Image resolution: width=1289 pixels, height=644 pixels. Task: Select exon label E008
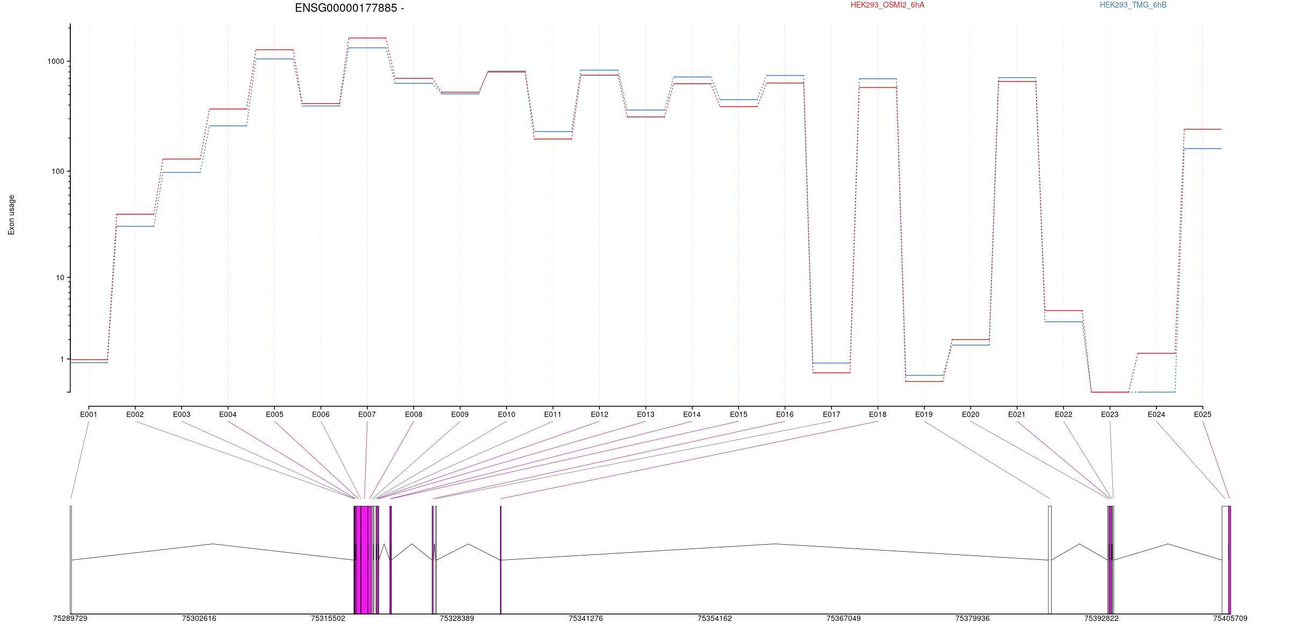(x=414, y=414)
